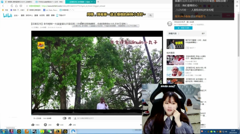Open WeChat from the taskbar
The width and height of the screenshot is (240, 134).
50,131
